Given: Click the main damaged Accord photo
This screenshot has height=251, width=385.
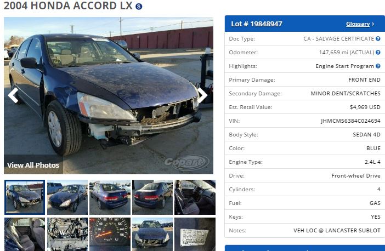Looking at the screenshot, I should click(109, 95).
